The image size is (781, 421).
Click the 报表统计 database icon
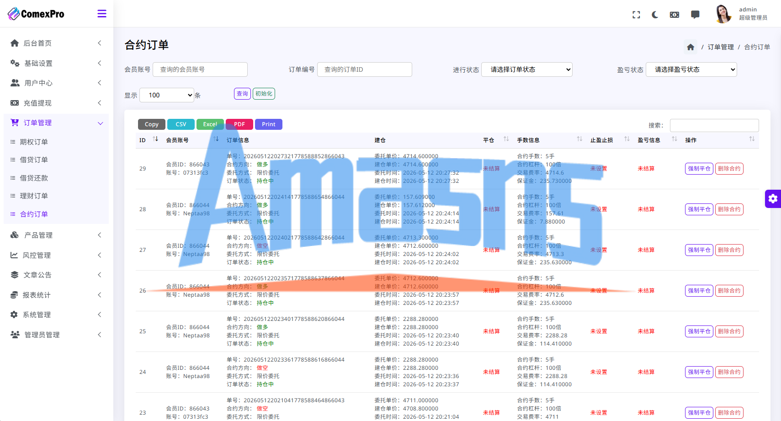click(14, 295)
